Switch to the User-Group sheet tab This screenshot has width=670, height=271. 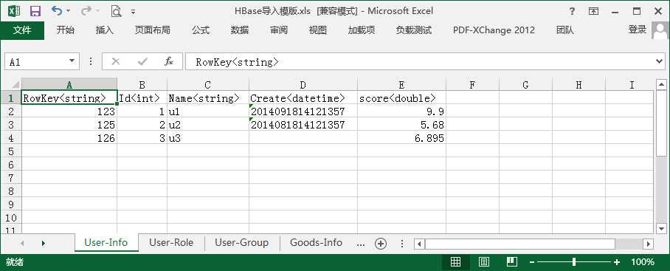pyautogui.click(x=242, y=243)
